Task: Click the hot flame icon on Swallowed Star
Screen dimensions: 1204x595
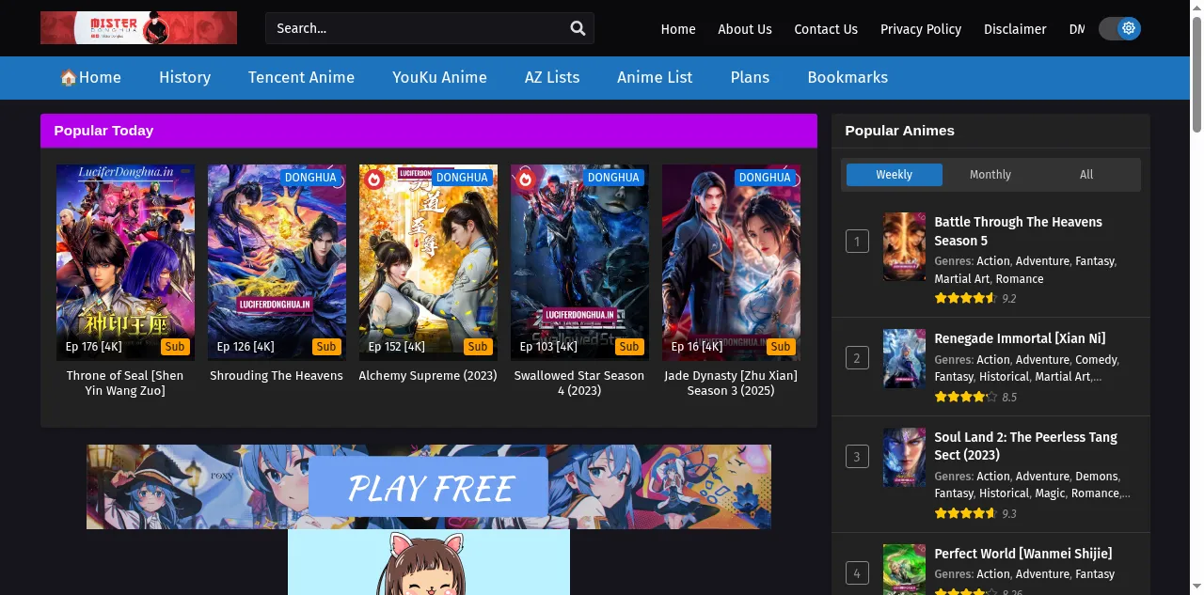Action: click(526, 179)
